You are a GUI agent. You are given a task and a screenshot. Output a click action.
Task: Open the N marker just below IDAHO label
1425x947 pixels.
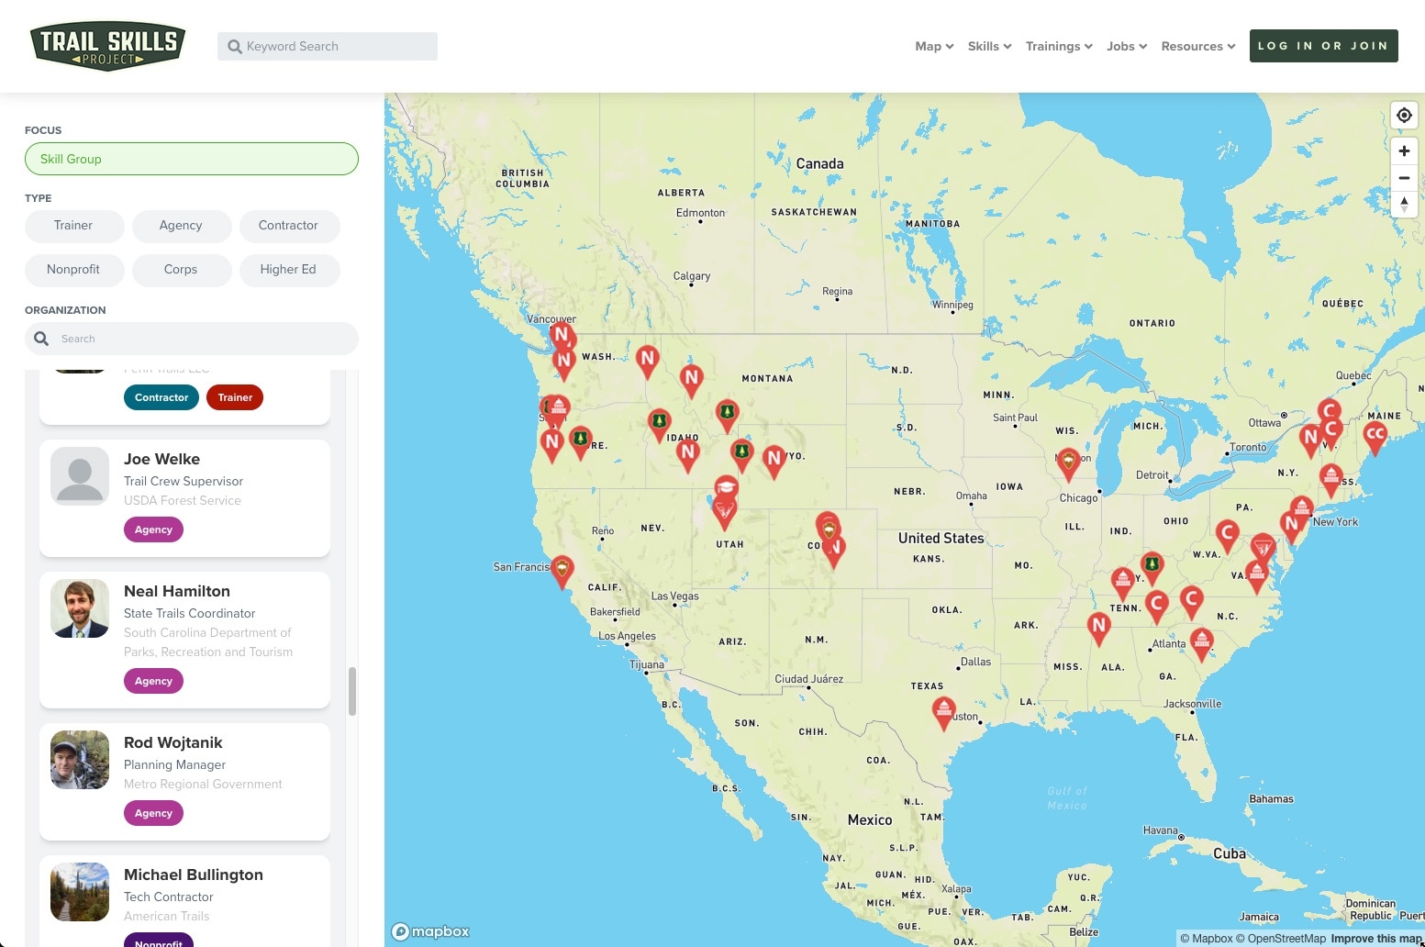pos(687,454)
